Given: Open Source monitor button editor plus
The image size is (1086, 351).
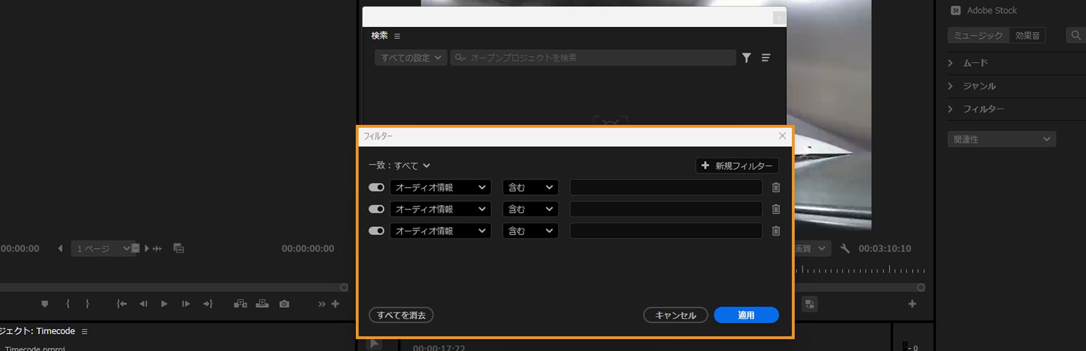Looking at the screenshot, I should click(335, 304).
